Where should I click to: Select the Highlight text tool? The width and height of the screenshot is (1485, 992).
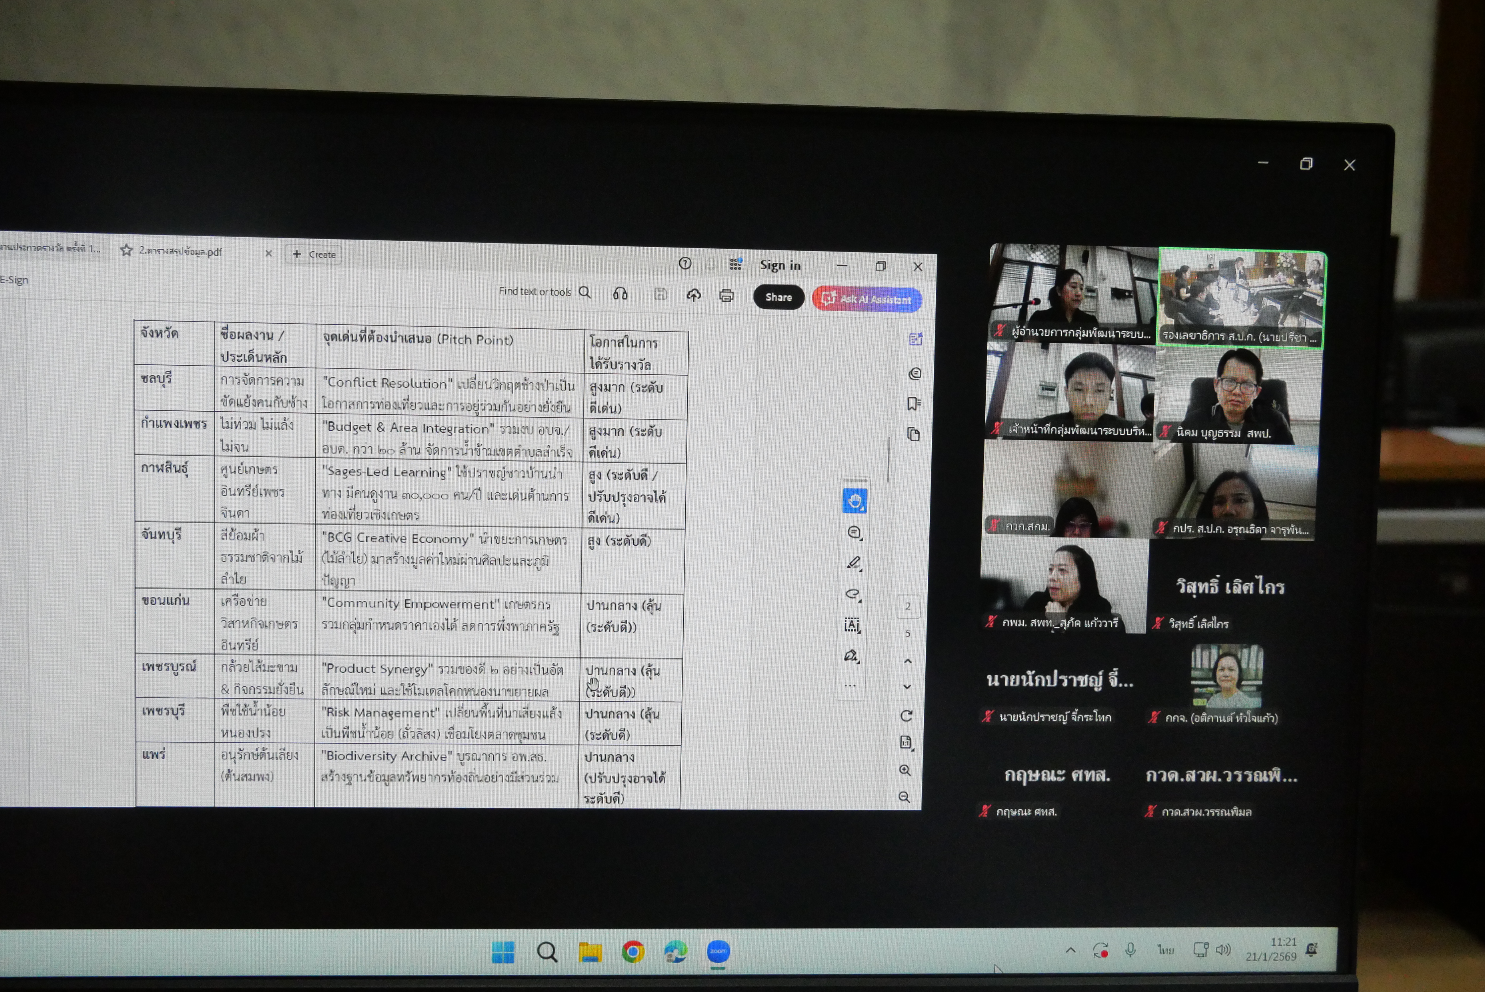pyautogui.click(x=855, y=562)
